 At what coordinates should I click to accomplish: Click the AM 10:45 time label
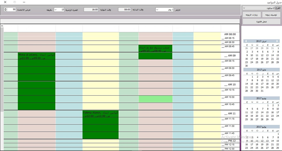click(x=229, y=104)
